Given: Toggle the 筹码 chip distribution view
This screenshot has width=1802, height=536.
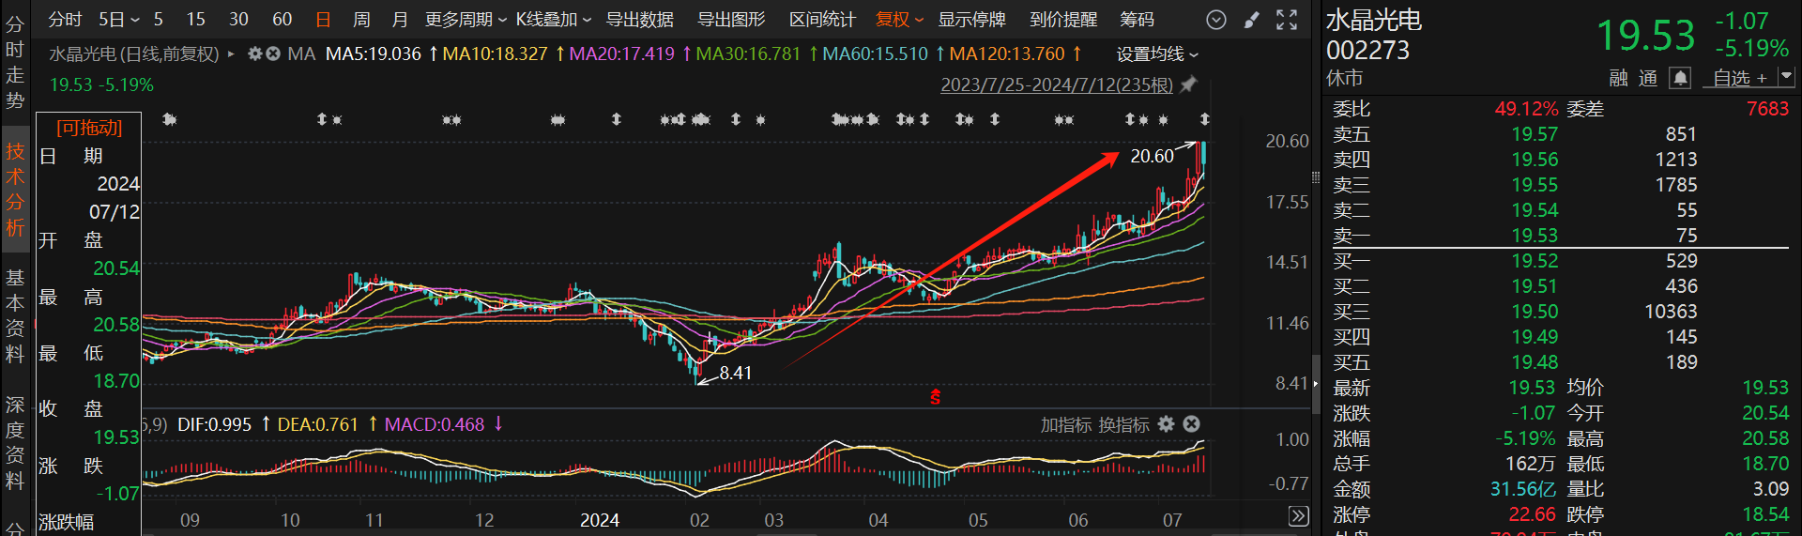Looking at the screenshot, I should 1137,20.
